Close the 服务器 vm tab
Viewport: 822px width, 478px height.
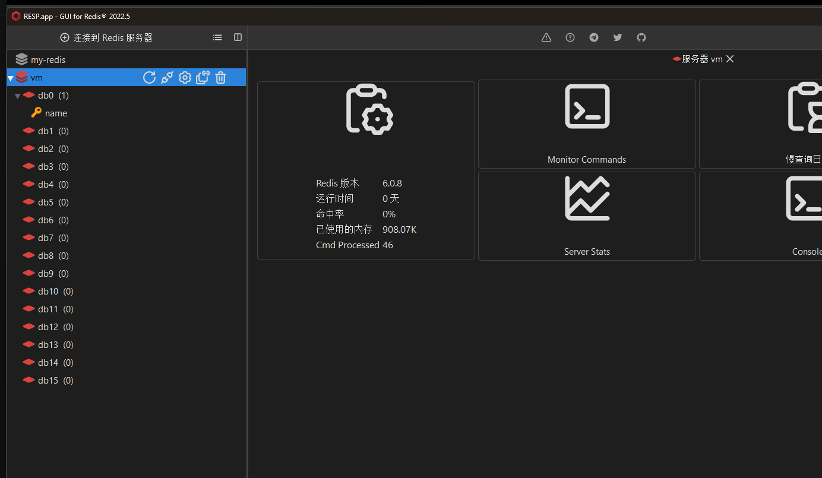pos(730,59)
